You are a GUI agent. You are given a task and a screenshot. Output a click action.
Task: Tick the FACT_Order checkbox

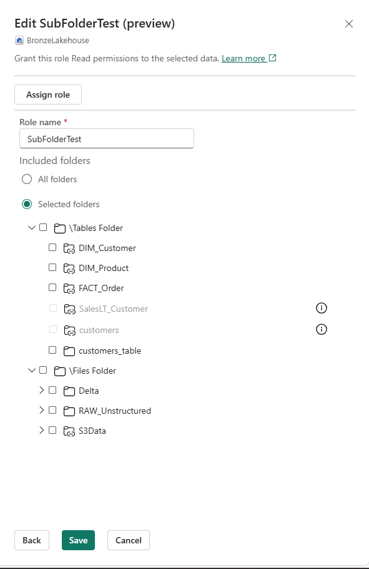(52, 287)
